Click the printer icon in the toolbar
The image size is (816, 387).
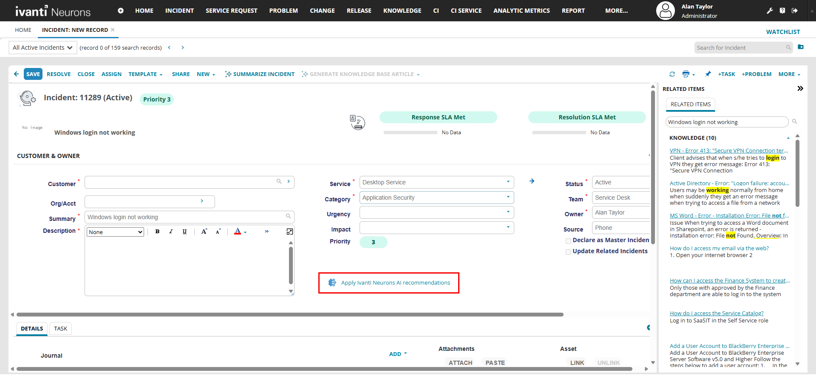(x=686, y=74)
